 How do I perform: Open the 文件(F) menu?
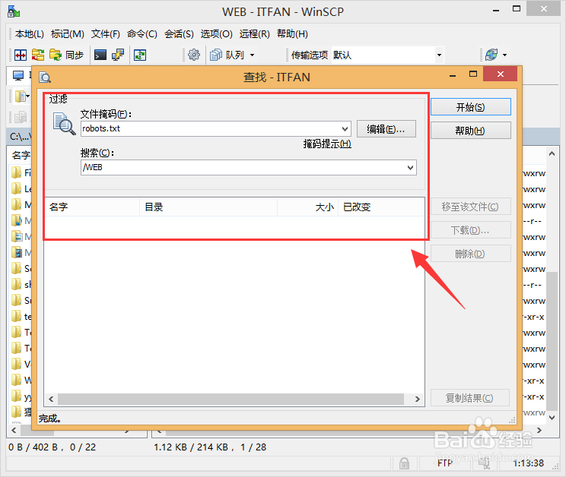(106, 34)
